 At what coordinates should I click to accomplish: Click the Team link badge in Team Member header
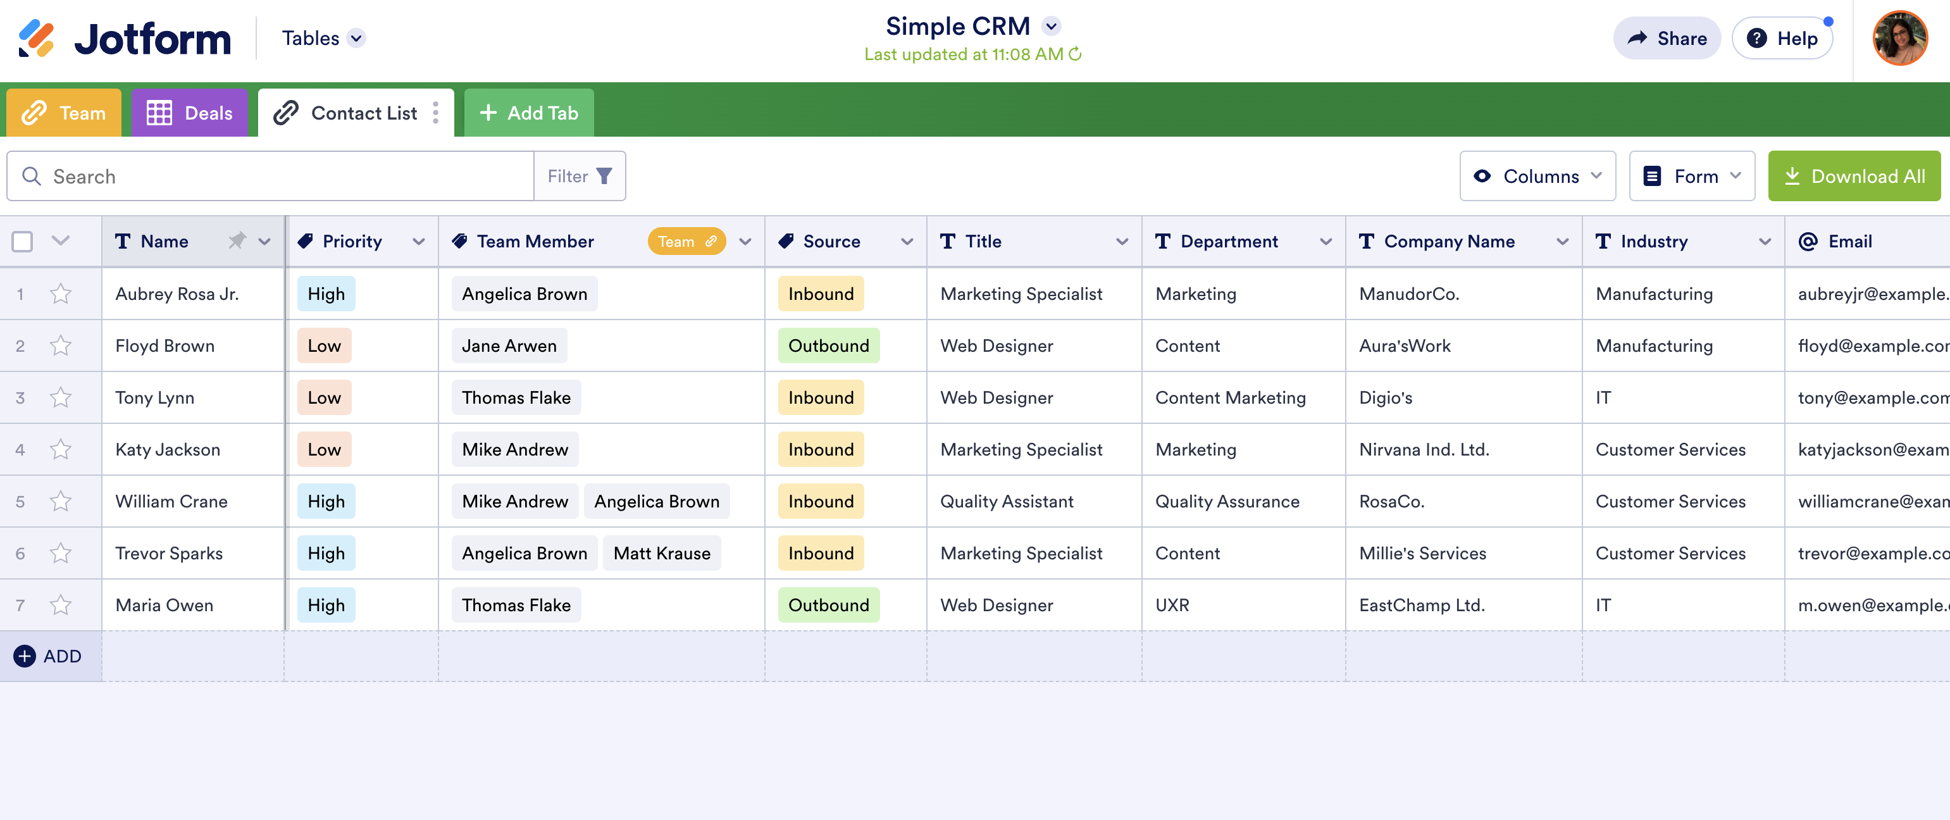(686, 241)
